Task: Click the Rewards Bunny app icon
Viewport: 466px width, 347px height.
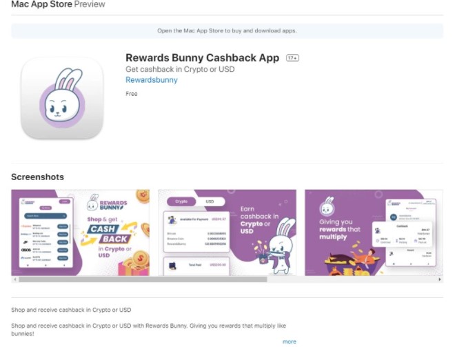Action: 62,99
